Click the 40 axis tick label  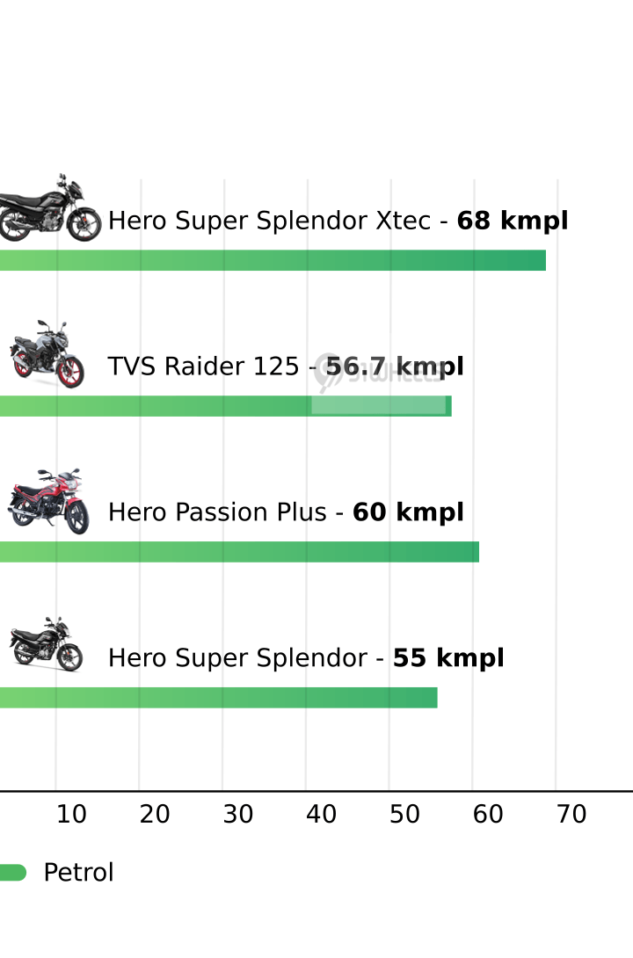pyautogui.click(x=322, y=815)
